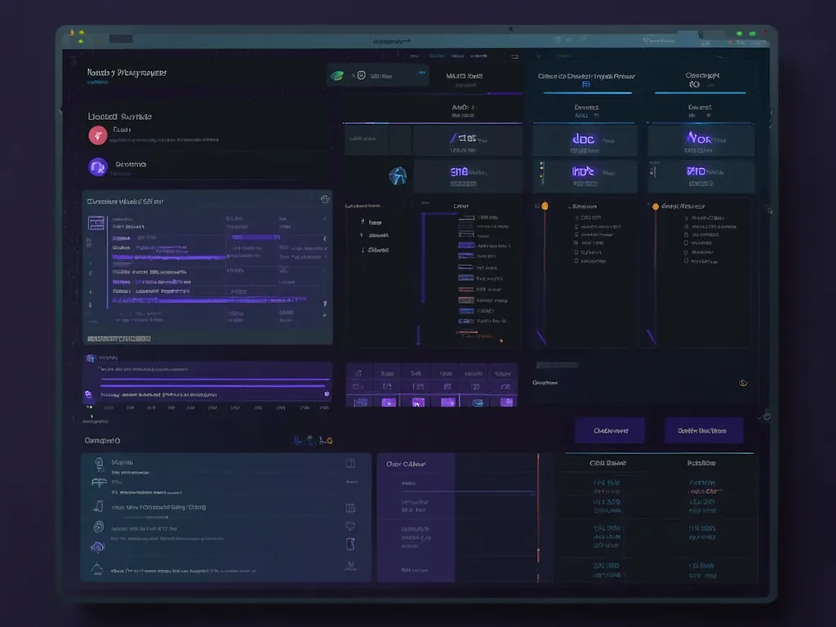This screenshot has width=836, height=627.
Task: Select the last radio option in the right options list
Action: click(x=686, y=261)
